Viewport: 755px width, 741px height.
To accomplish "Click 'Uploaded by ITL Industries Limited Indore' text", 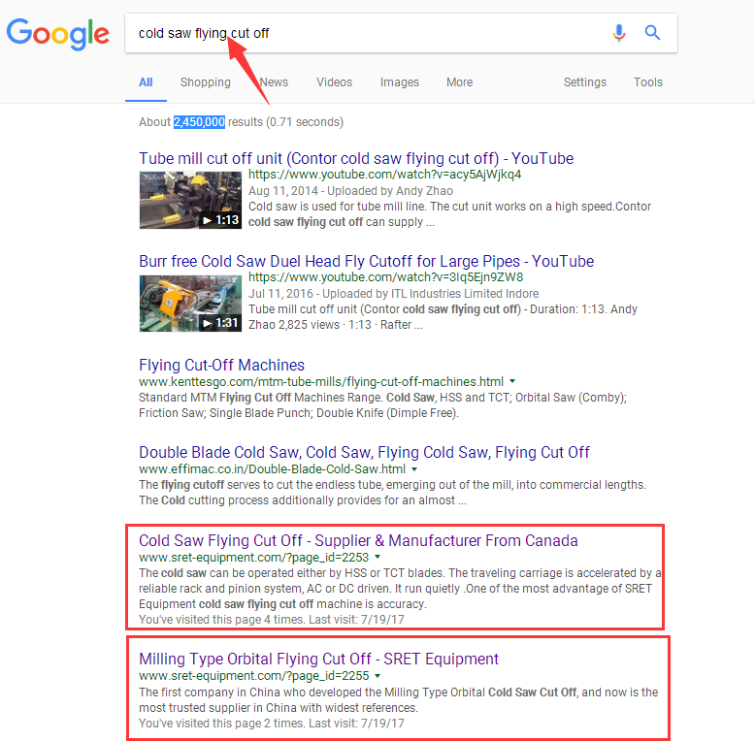I will pyautogui.click(x=431, y=294).
